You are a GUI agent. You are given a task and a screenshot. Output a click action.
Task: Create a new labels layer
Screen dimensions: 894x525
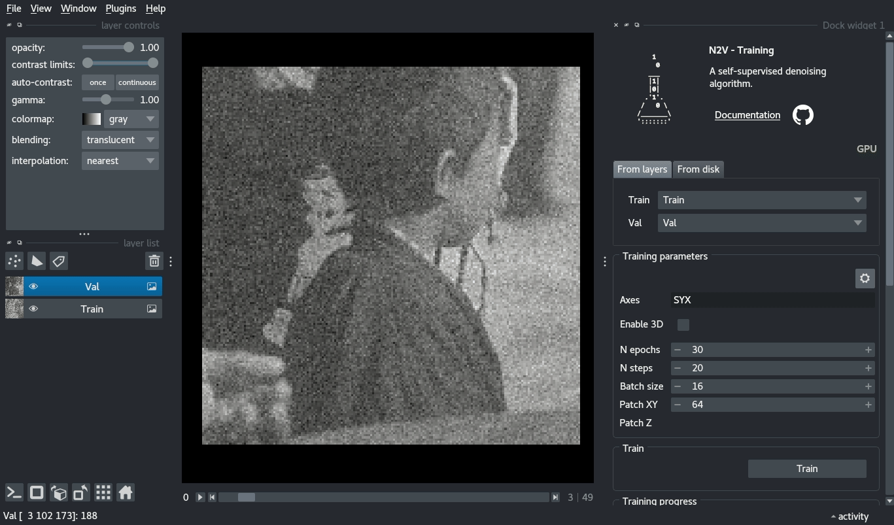58,260
